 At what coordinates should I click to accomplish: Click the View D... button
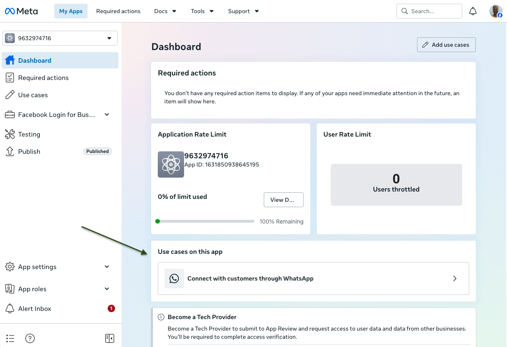(x=283, y=200)
